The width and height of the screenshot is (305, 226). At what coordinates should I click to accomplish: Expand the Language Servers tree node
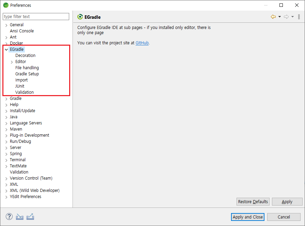[6, 123]
